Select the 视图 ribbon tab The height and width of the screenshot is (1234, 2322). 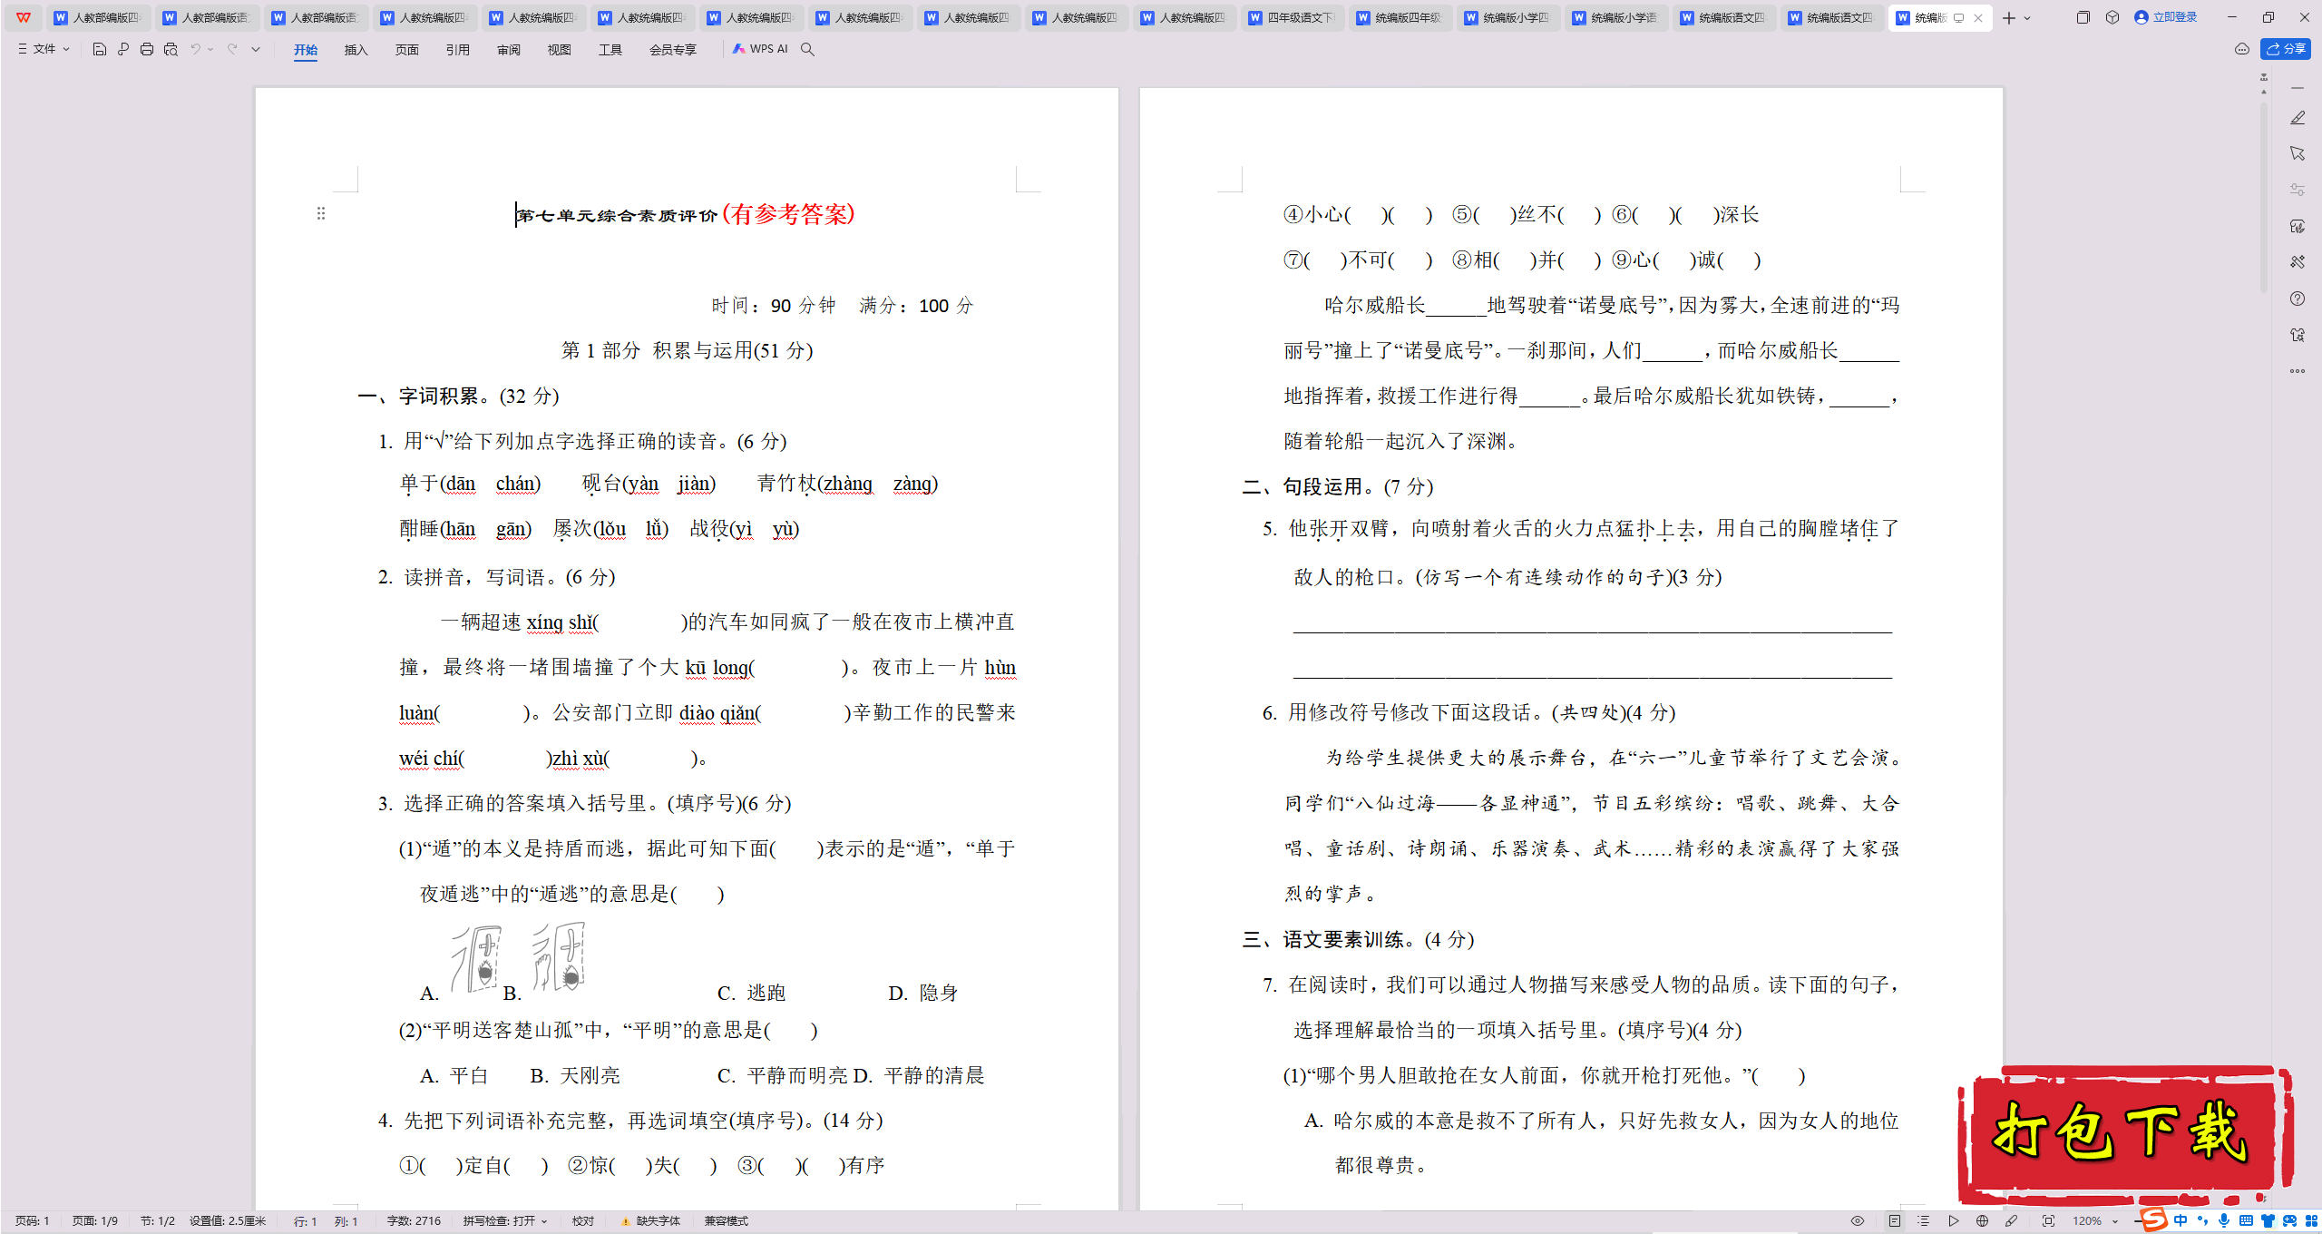click(560, 50)
